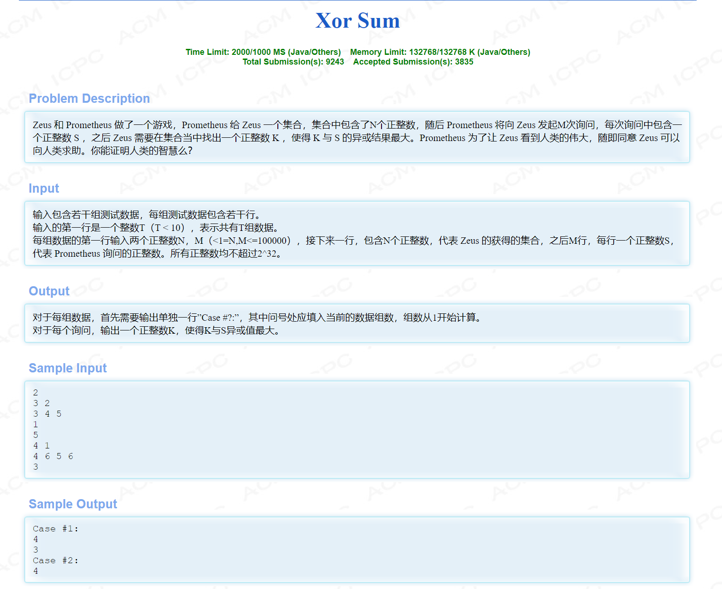Click the sample output line 'Case #2:'
The image size is (722, 589).
point(56,560)
